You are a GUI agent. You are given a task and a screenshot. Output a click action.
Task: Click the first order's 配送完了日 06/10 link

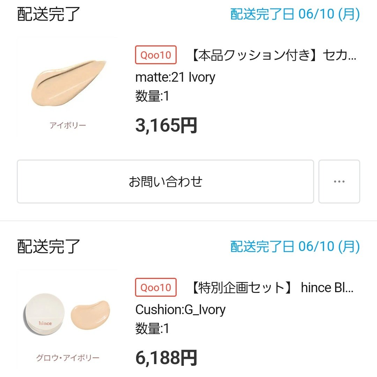tap(295, 14)
